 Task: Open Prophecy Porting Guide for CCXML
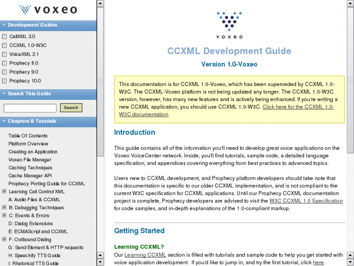coord(47,184)
